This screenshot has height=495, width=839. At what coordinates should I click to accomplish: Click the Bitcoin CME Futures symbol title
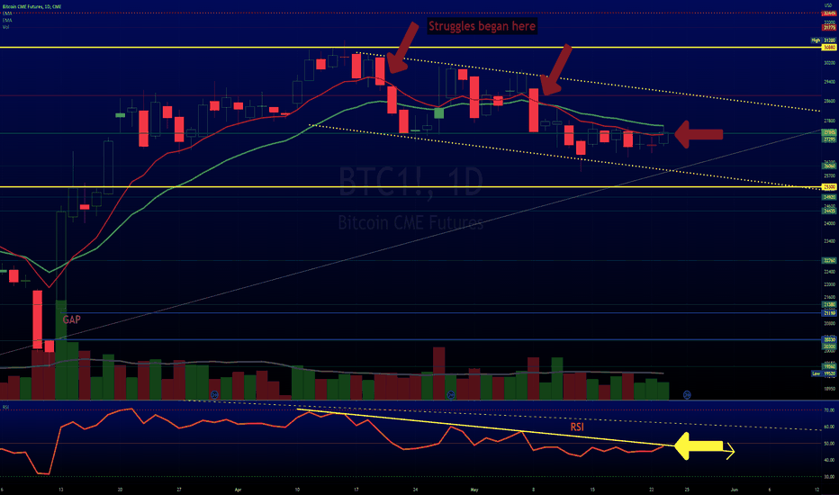click(32, 6)
